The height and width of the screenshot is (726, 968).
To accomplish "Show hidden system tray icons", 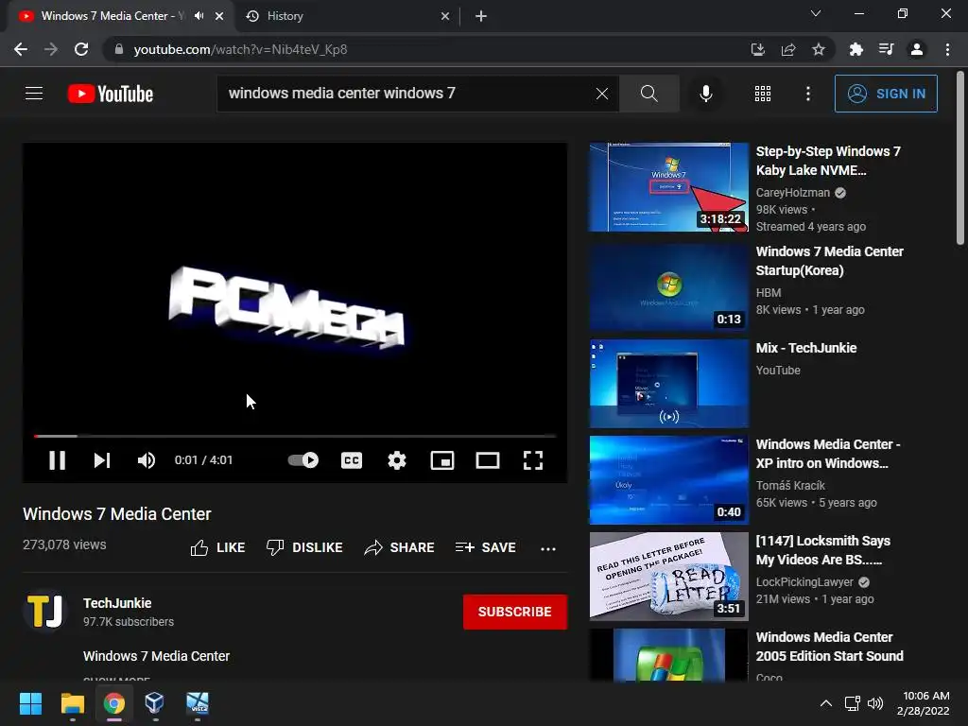I will (825, 703).
